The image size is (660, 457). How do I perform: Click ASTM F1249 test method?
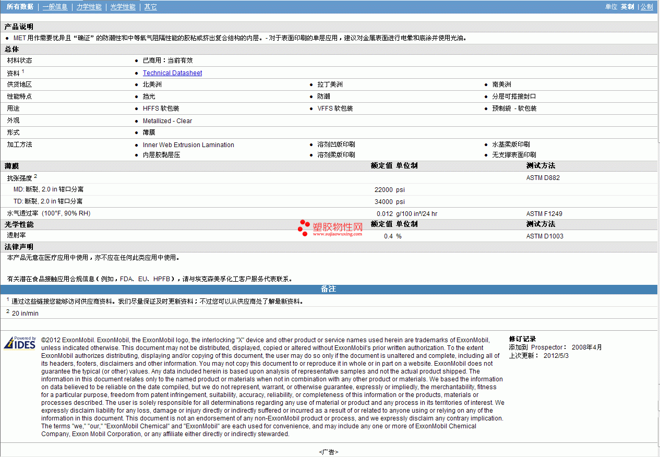tap(544, 214)
